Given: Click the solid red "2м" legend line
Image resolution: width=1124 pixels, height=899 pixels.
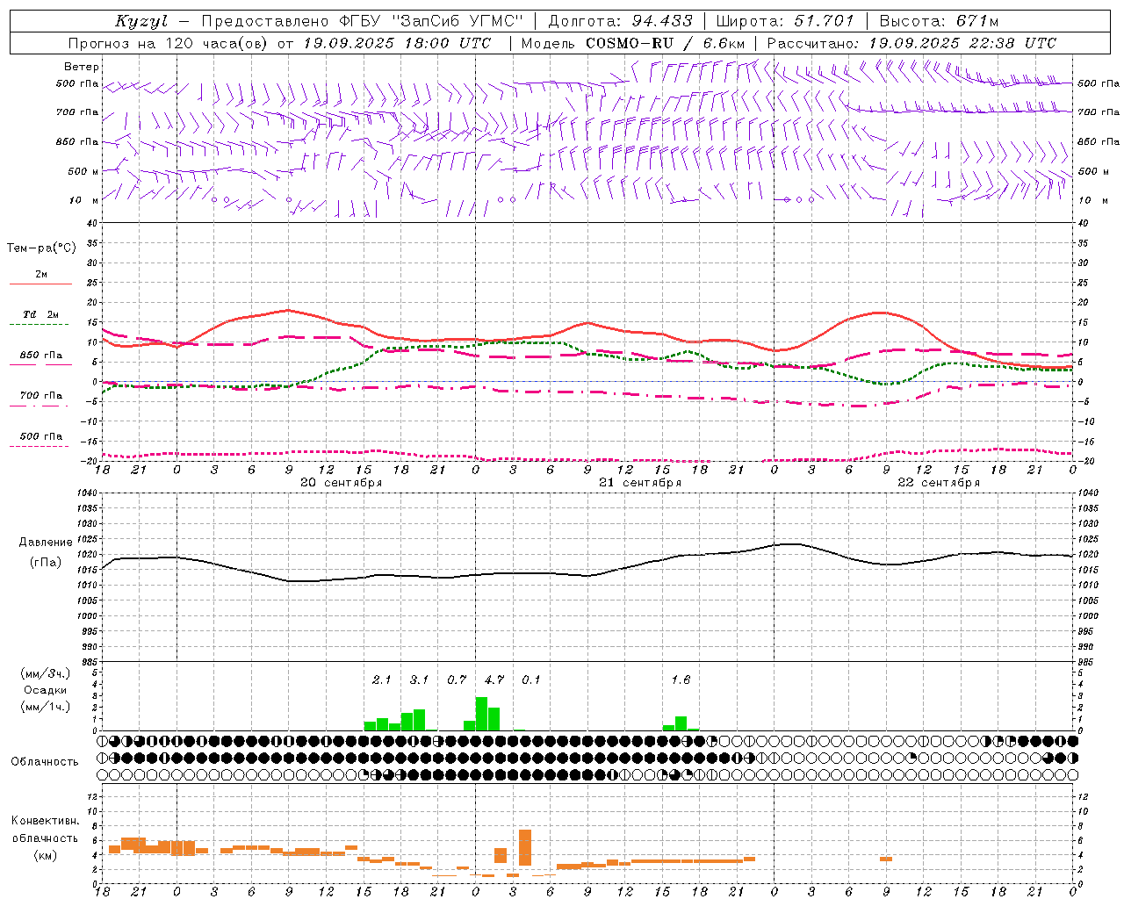Looking at the screenshot, I should point(40,284).
